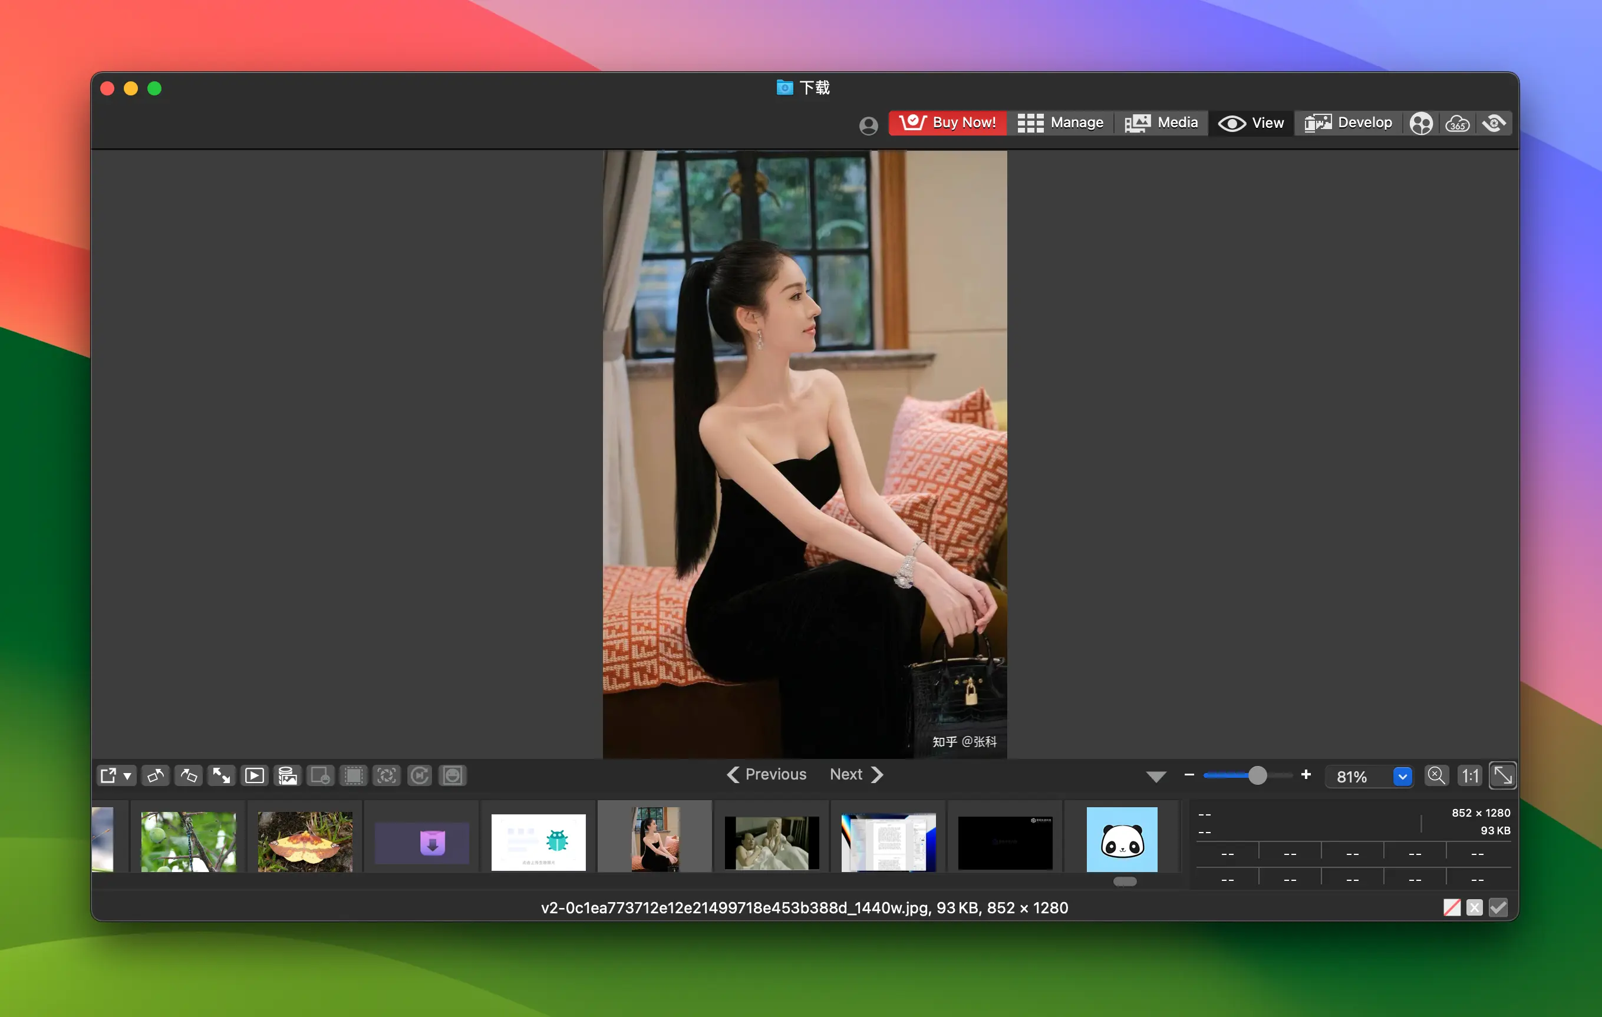Click the zoom lock magnifier icon
This screenshot has height=1017, width=1602.
tap(1436, 775)
